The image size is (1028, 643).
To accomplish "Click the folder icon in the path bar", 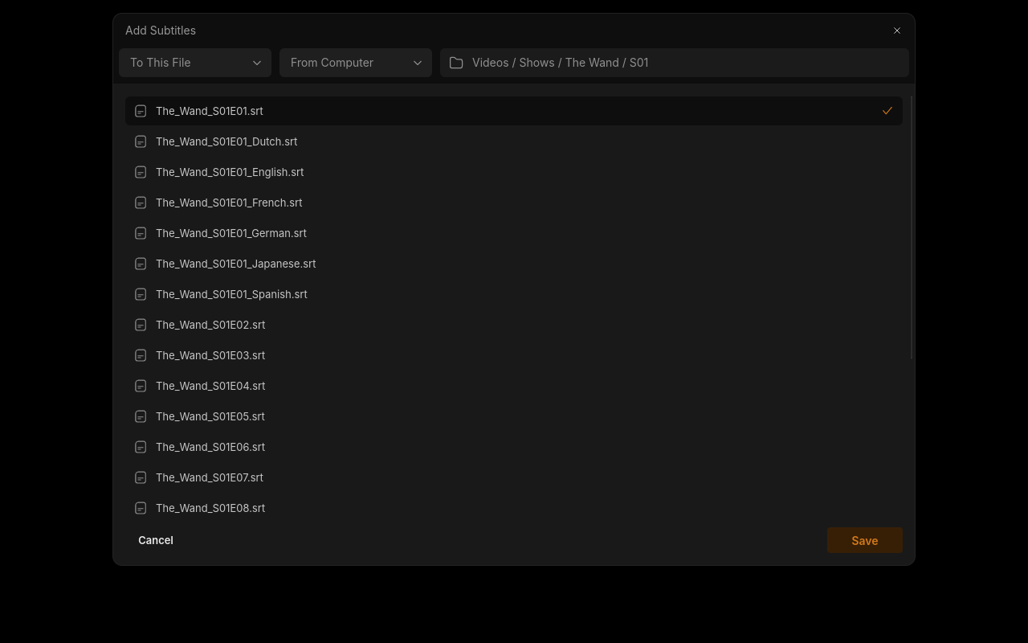I will pyautogui.click(x=456, y=63).
